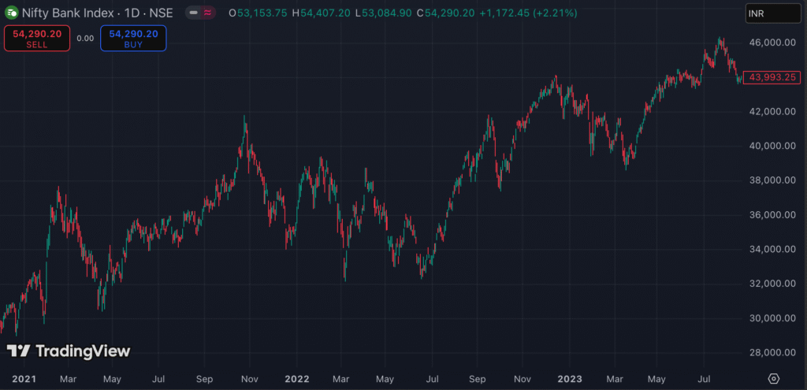807x390 pixels.
Task: Click the 32,000.00 price axis label
Action: (772, 284)
